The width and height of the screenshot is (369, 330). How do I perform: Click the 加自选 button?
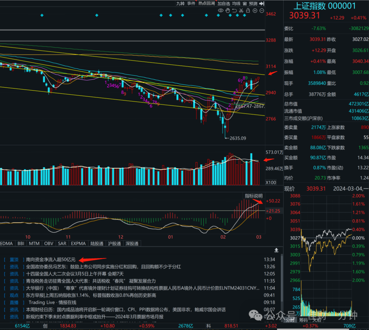(x=223, y=3)
